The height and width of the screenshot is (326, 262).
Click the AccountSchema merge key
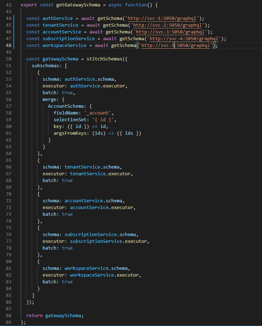[65, 106]
